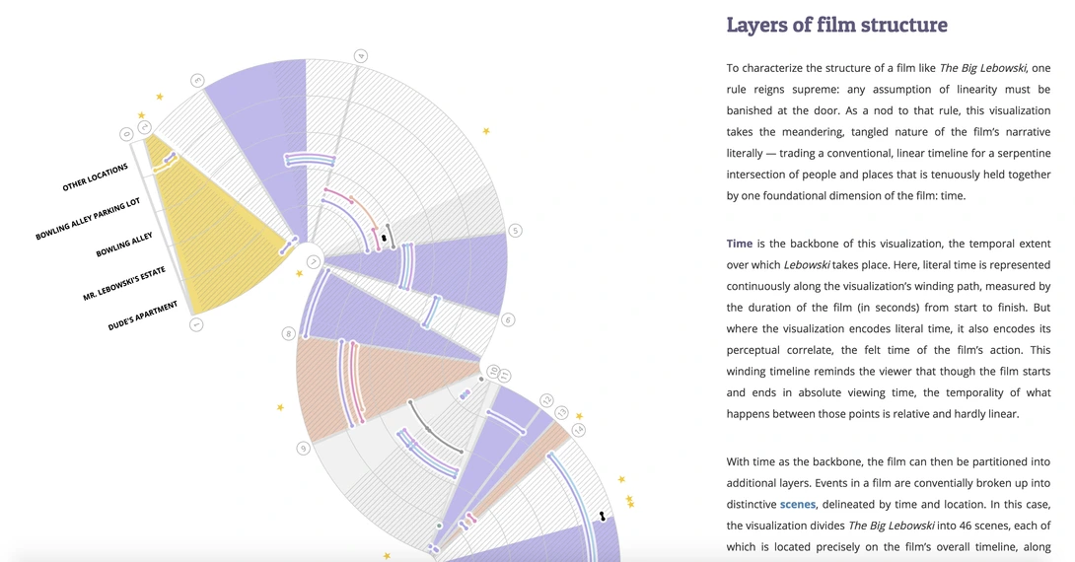Select the character arcs in peach scene 8

click(351, 384)
